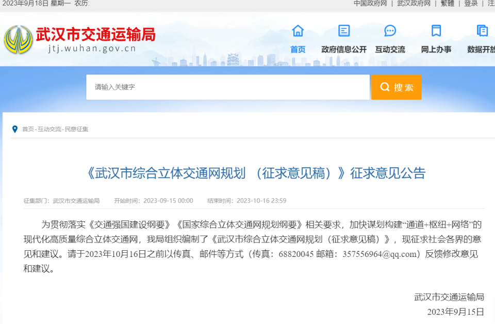
Task: Click the 互动交流 chat bubble icon
Action: pos(389,31)
